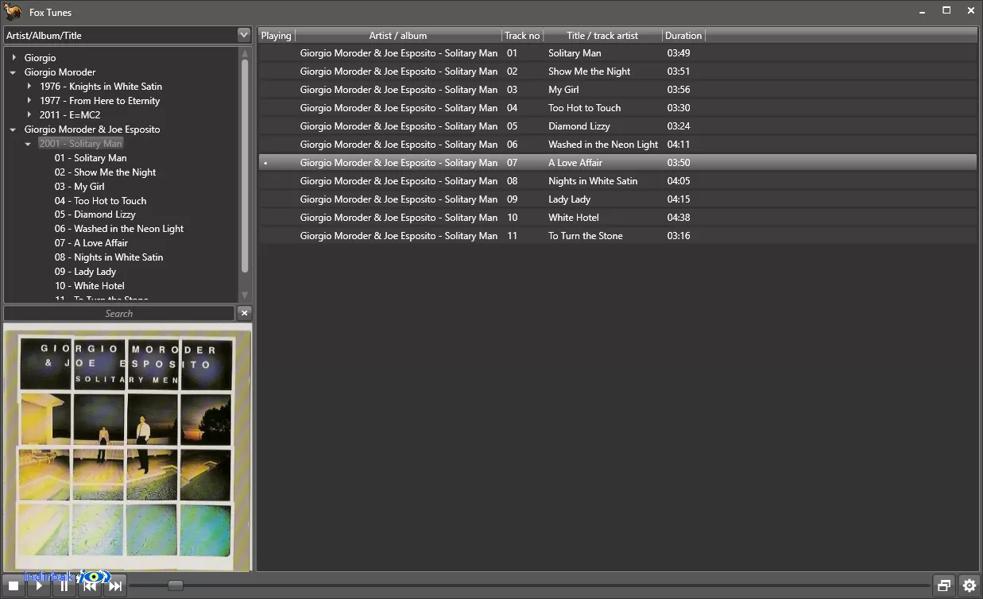Open the mini player window icon

[x=944, y=586]
